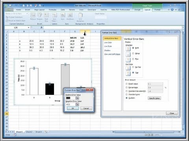This screenshot has width=189, height=141.
Task: Select the Plus direction radio button
Action: click(x=133, y=59)
